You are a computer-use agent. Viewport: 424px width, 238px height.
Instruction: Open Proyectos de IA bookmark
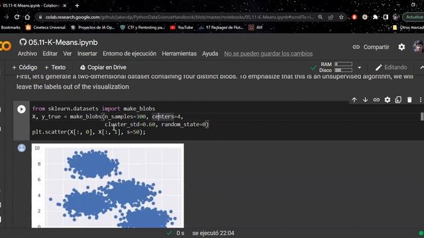(x=93, y=28)
